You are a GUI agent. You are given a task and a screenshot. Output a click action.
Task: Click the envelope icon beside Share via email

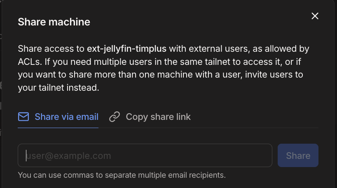click(x=23, y=117)
